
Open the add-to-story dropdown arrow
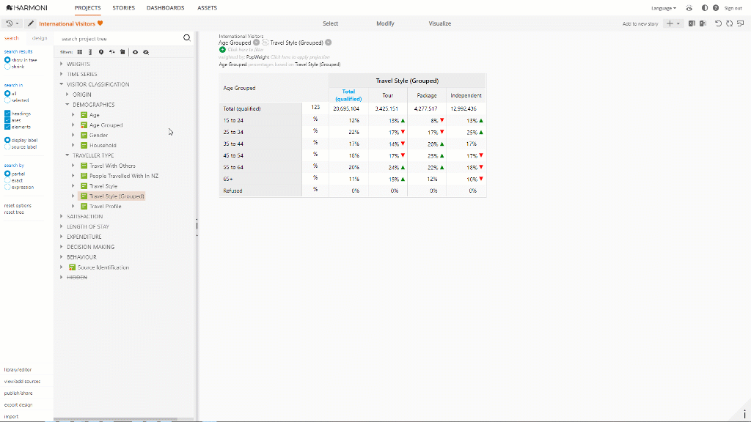[x=678, y=23]
